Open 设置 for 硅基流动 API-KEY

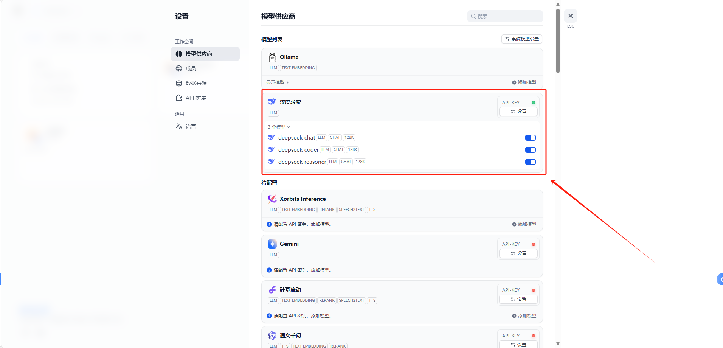click(x=518, y=299)
